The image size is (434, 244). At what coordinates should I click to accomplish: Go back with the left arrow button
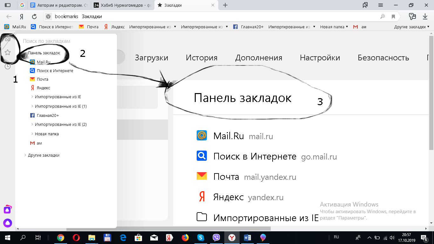9,17
